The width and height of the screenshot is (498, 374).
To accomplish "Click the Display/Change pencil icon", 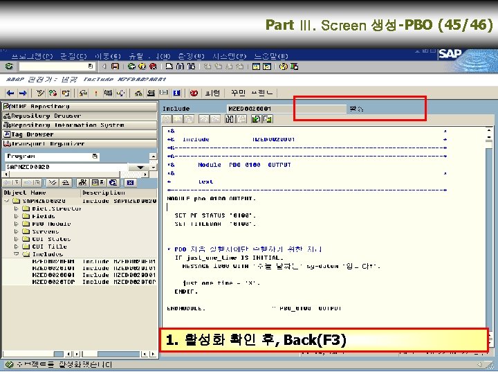I will (40, 93).
